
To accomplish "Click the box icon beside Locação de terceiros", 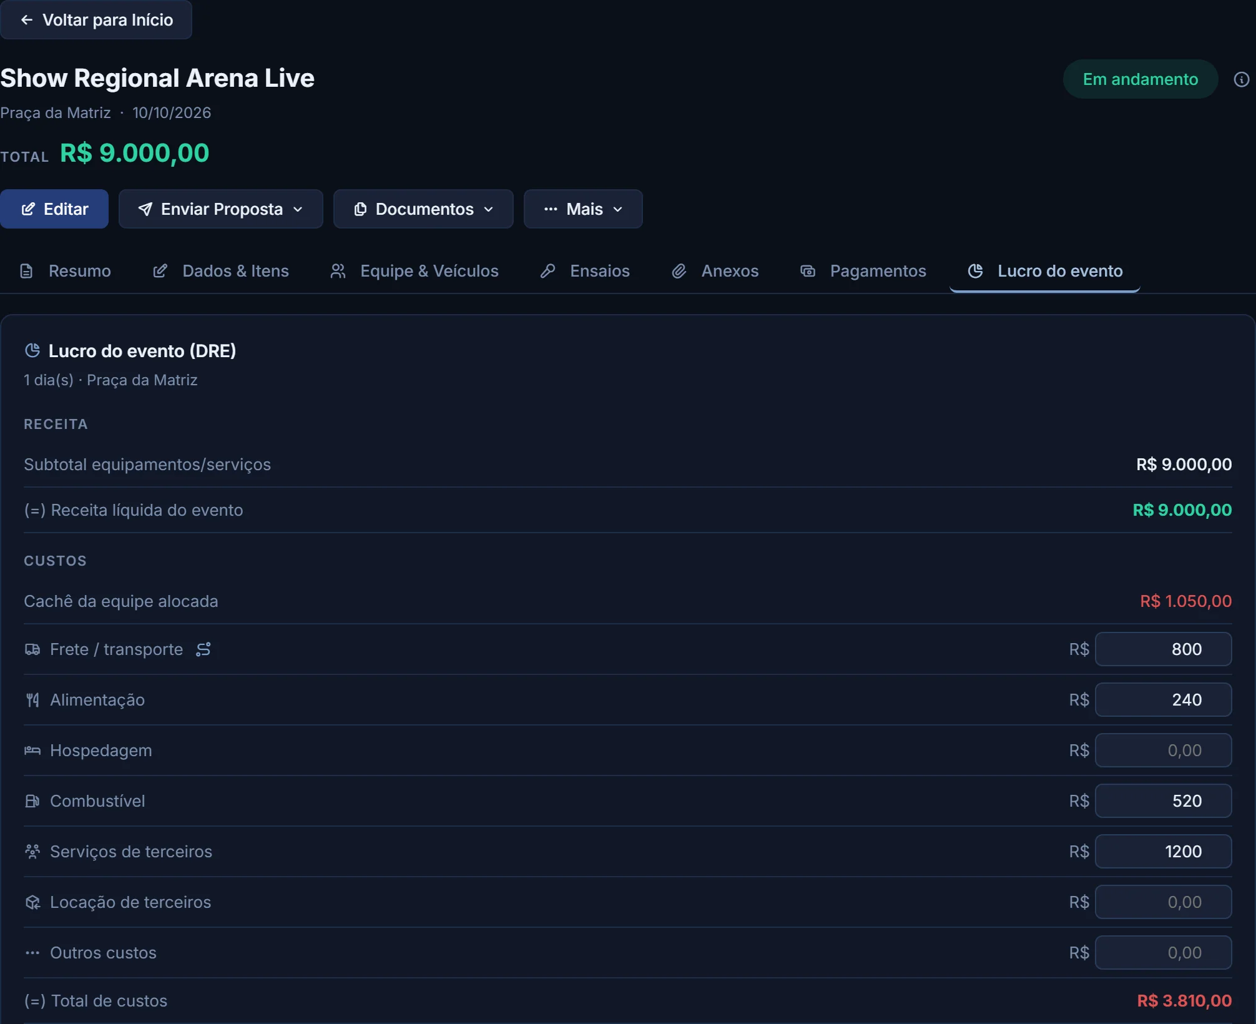I will pos(32,902).
